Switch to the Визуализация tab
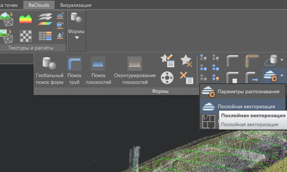287x172 pixels. pyautogui.click(x=76, y=5)
